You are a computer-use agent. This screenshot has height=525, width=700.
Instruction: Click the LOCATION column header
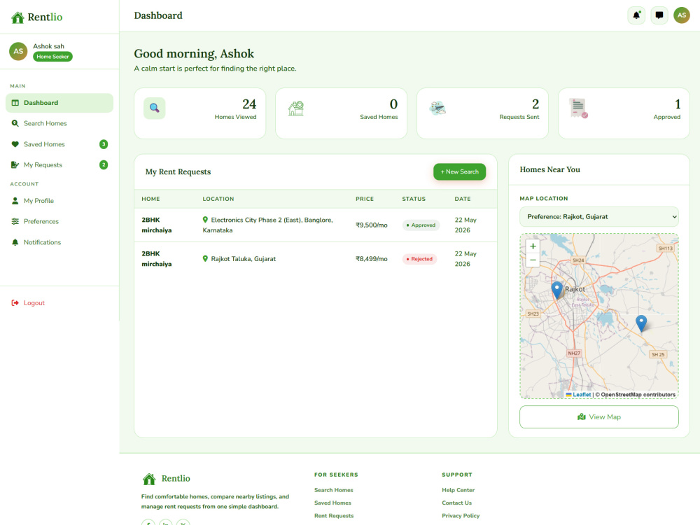[x=218, y=199]
